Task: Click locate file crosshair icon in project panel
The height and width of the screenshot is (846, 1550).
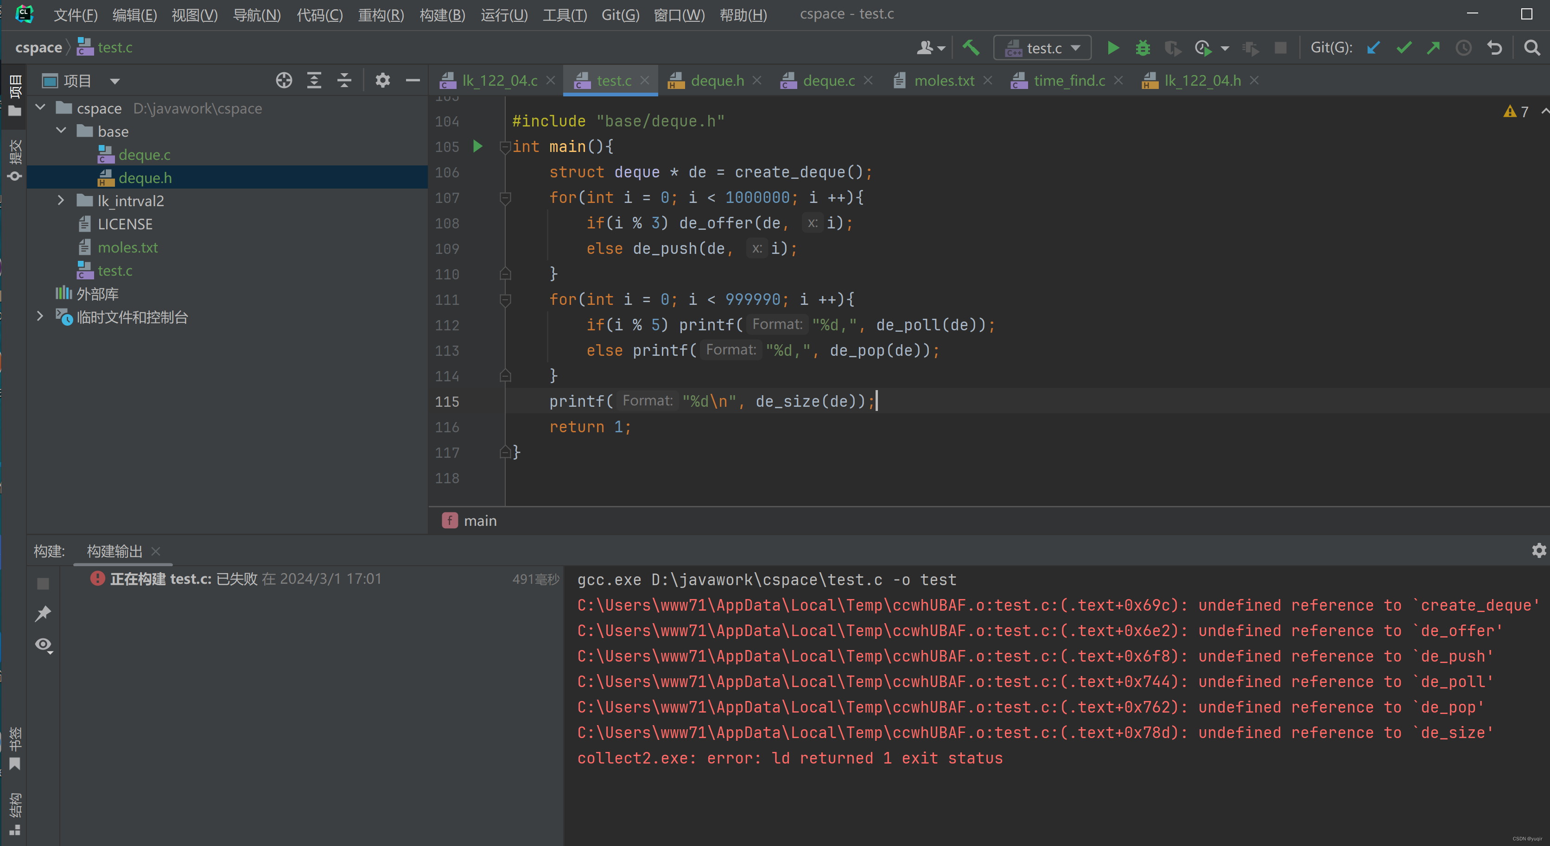Action: [284, 80]
